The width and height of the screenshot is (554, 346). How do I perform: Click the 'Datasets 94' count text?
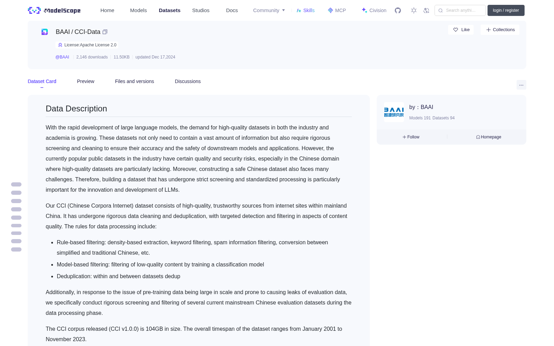pyautogui.click(x=444, y=118)
